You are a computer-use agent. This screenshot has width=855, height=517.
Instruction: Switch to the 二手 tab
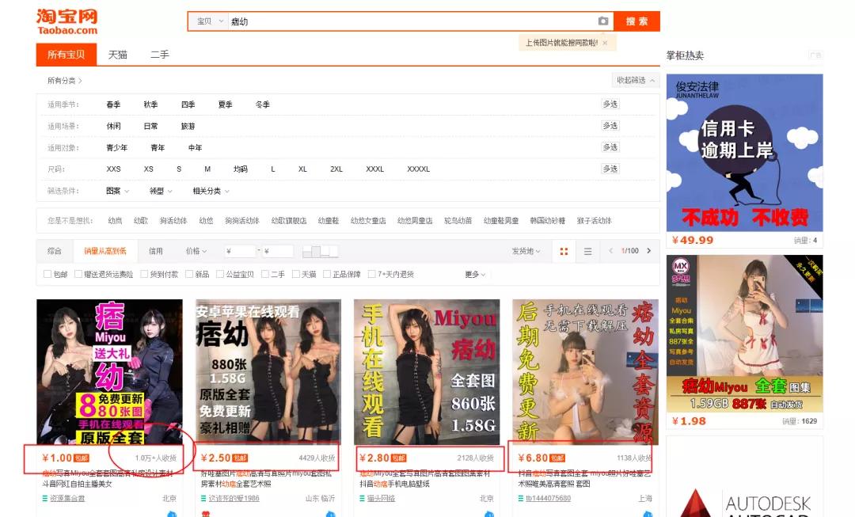(x=160, y=55)
